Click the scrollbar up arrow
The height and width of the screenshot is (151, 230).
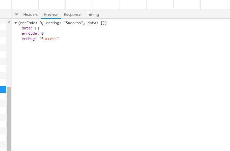(x=9, y=22)
